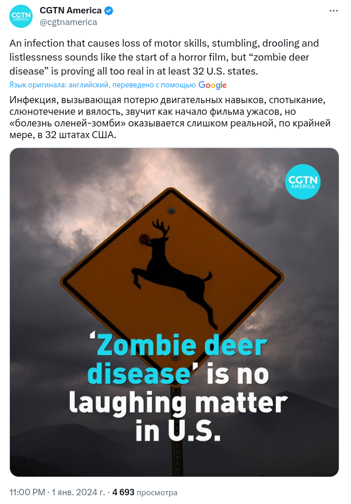Click the 'in U.S.' caption text
Viewport: 351px width, 504px height.
178,431
